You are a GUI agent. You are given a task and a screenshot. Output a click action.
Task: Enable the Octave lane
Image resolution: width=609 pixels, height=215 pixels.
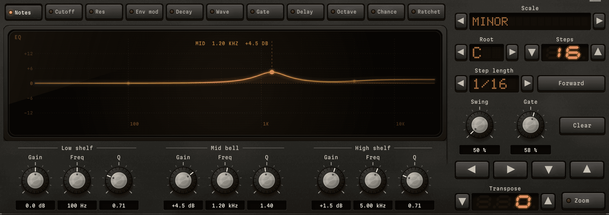[346, 12]
